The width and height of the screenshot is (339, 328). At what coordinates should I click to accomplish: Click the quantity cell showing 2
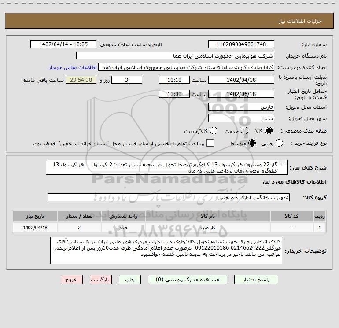tap(79, 228)
